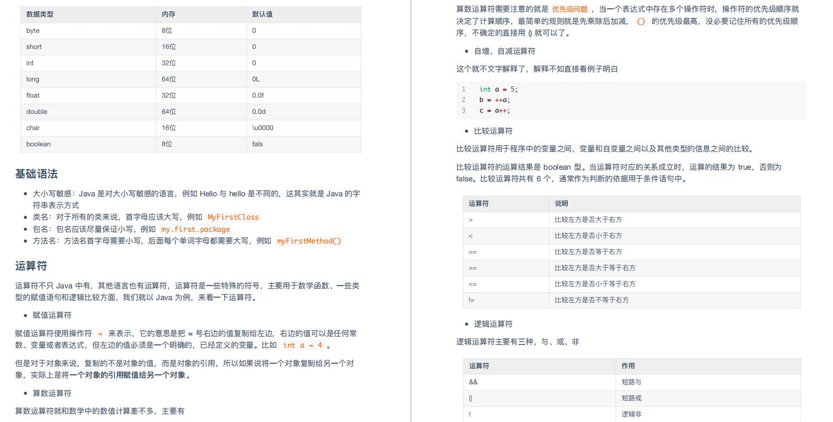Screen dimensions: 833x422
Task: Click the '==' operator cell
Action: click(x=506, y=252)
